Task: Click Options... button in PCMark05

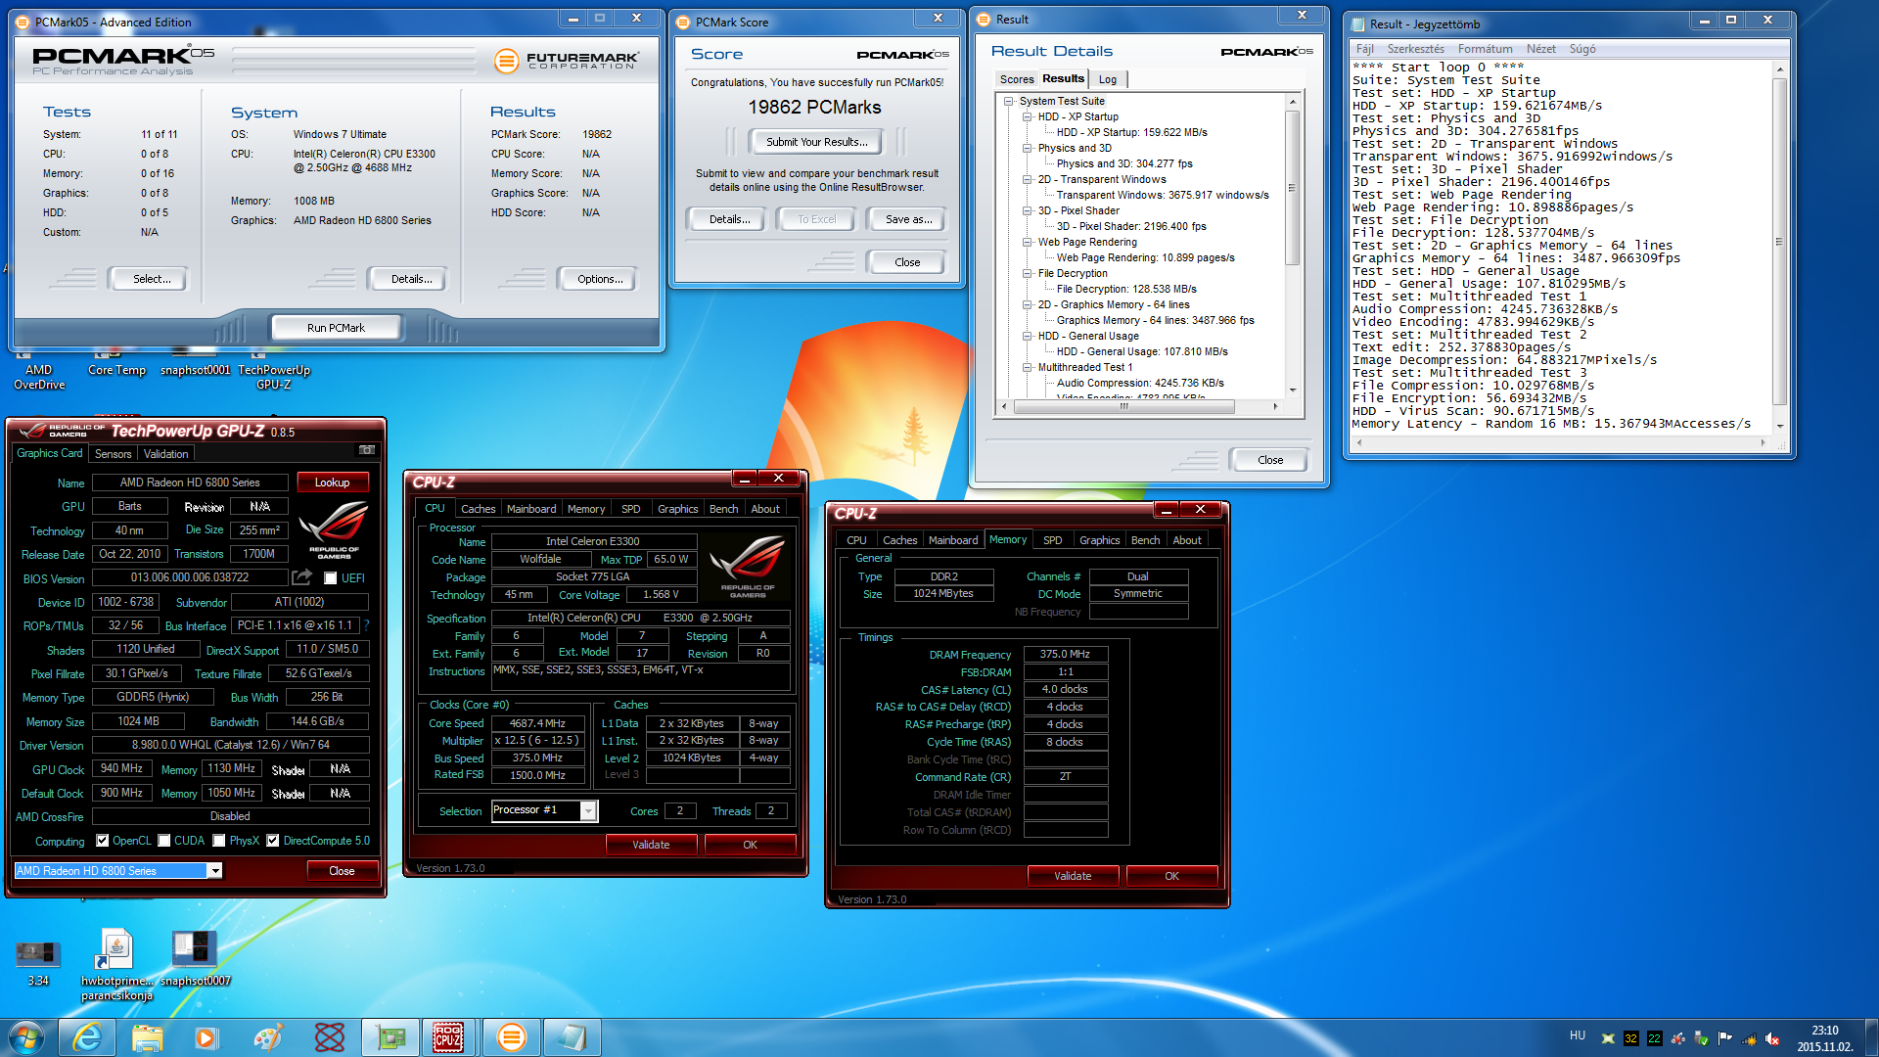Action: click(599, 279)
